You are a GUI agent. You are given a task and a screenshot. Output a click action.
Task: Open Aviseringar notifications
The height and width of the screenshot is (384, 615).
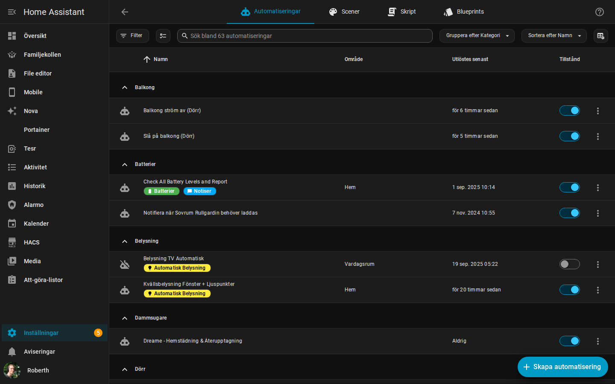(x=55, y=352)
